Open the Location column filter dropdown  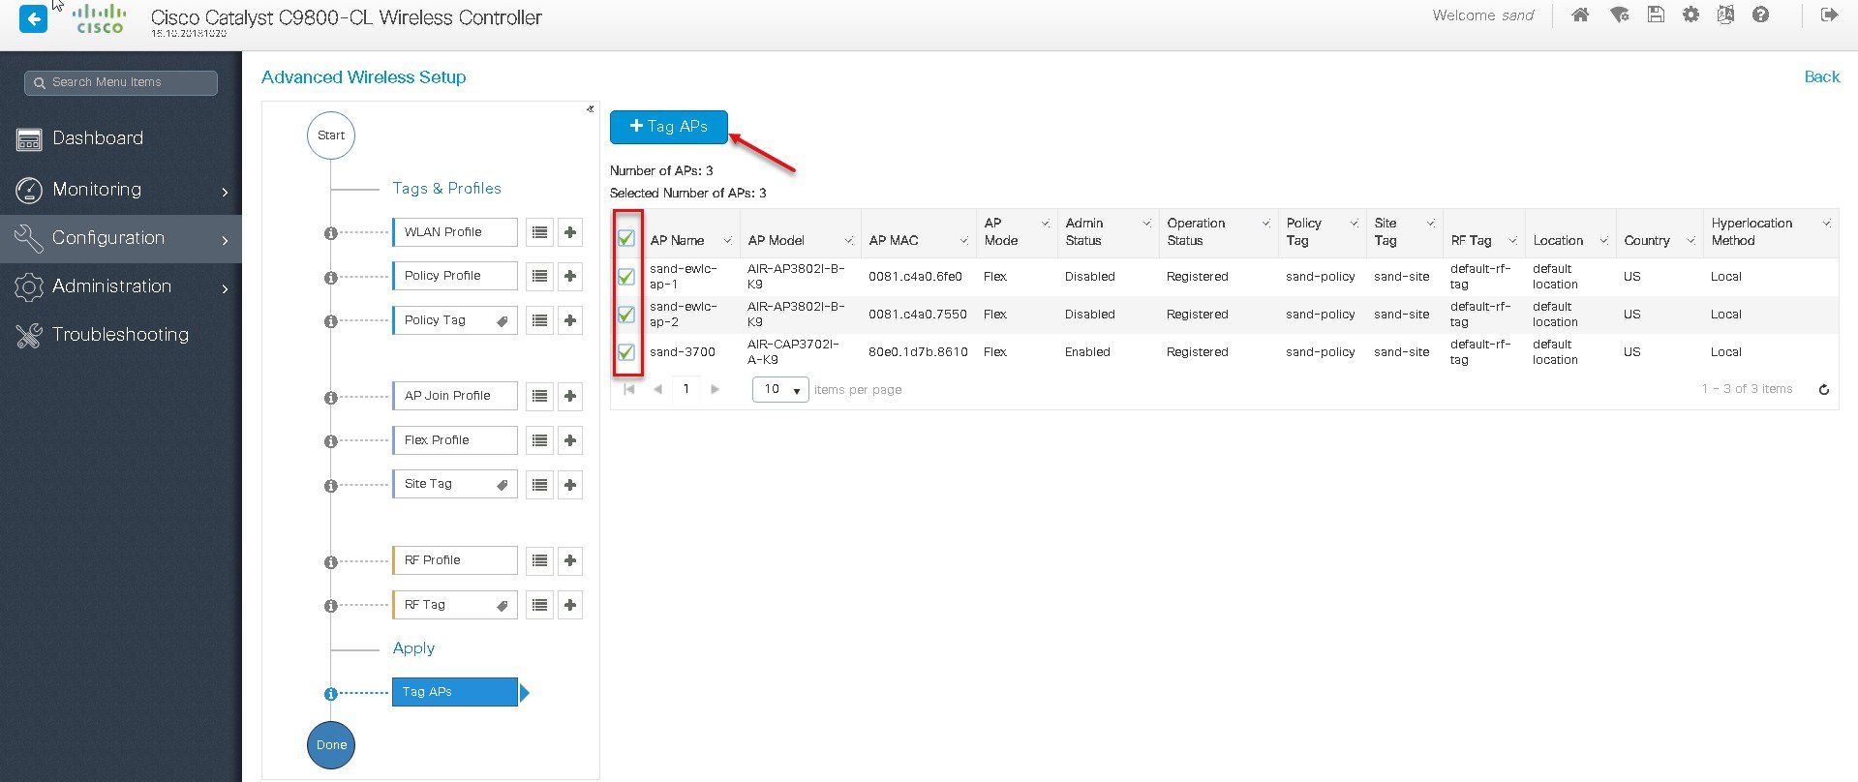click(x=1602, y=241)
